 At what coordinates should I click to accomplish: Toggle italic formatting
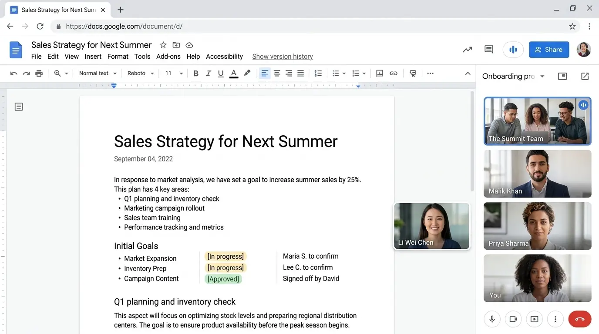[x=209, y=73]
